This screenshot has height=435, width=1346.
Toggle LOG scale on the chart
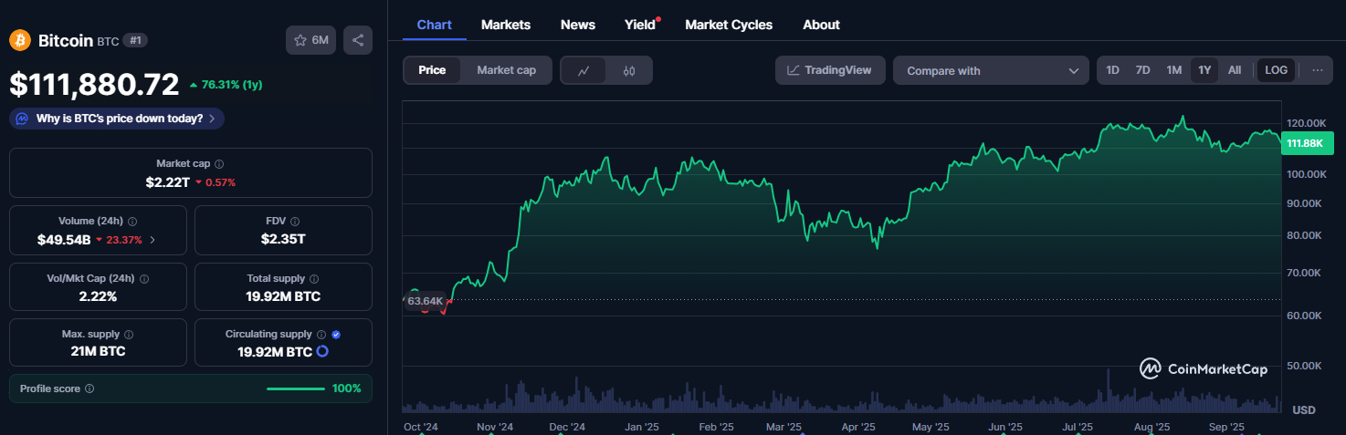[x=1276, y=70]
